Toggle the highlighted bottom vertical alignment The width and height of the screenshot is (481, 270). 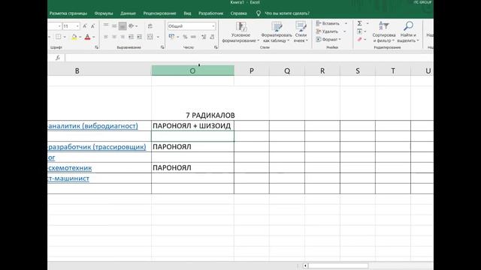click(123, 26)
